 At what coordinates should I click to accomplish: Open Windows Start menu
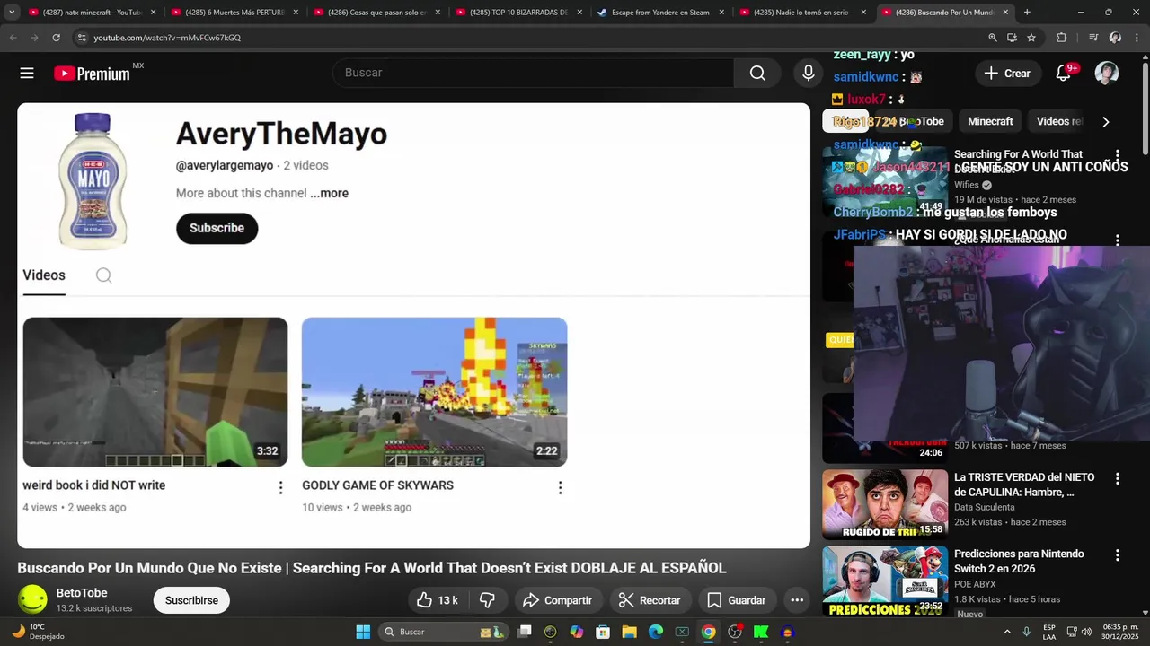click(363, 632)
